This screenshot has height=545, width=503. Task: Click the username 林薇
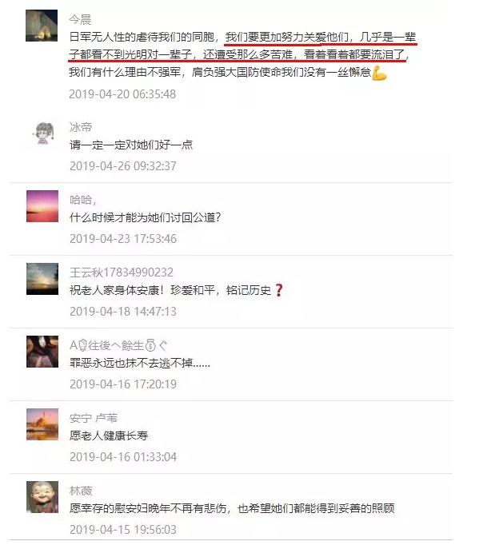[x=81, y=491]
